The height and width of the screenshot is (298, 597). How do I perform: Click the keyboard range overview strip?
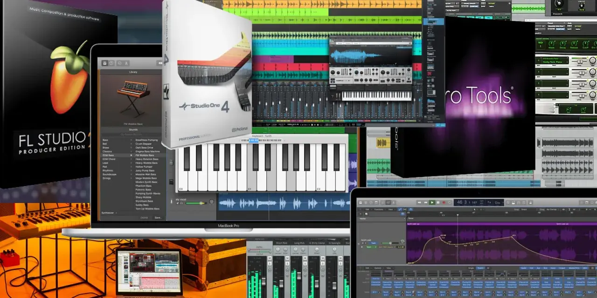(261, 140)
